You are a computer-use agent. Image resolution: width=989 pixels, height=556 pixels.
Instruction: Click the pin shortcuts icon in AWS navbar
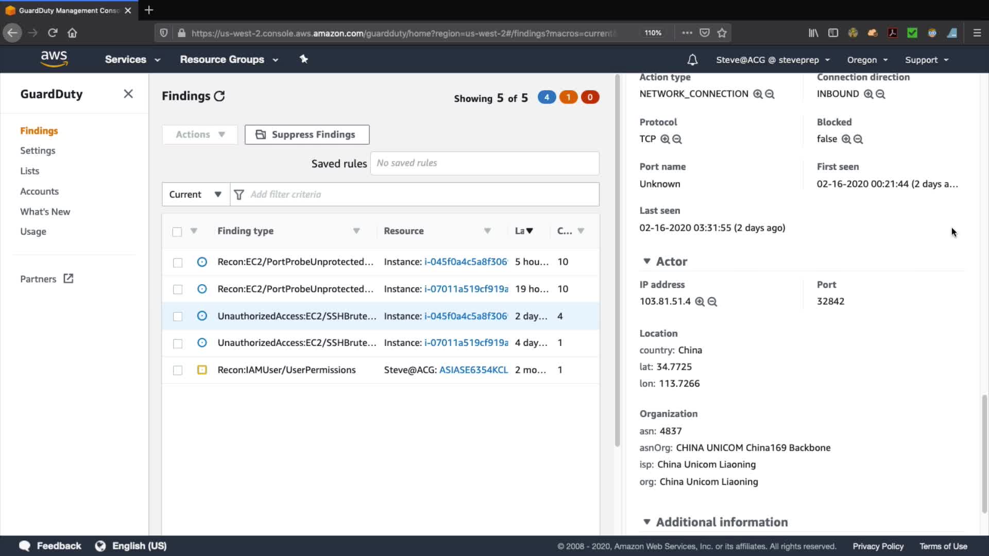coord(304,59)
